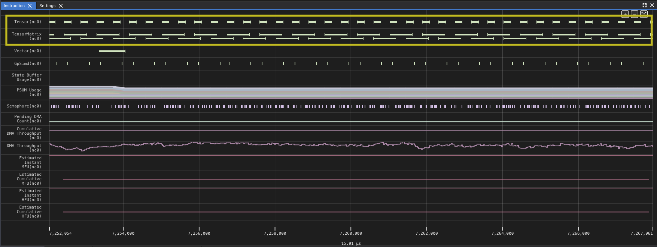Click the DMA Throughput (nc0) row label
Viewport: 657px width, 247px height.
(24, 148)
